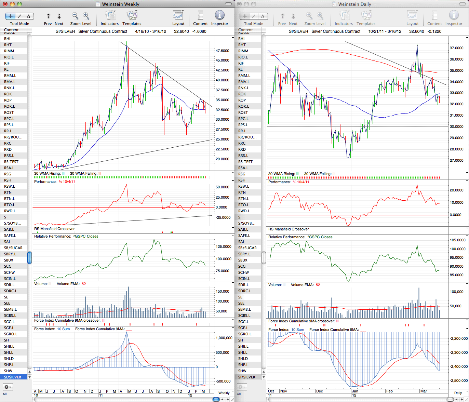Click the Daily period button at bottom right
This screenshot has width=469, height=402.
pos(457,393)
